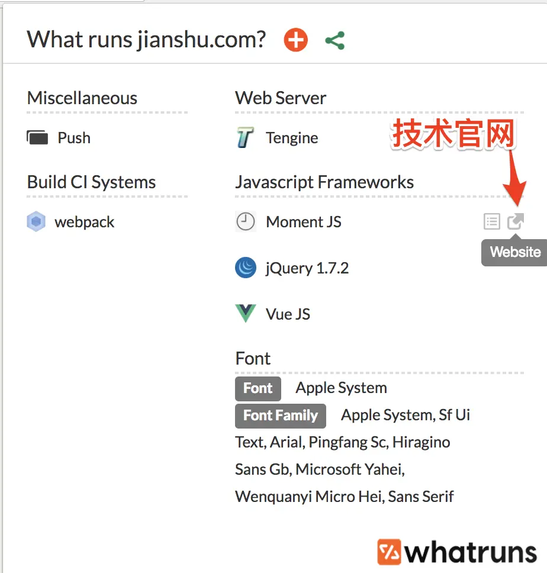The image size is (547, 573).
Task: Click the jQuery logo icon
Action: pos(246,268)
